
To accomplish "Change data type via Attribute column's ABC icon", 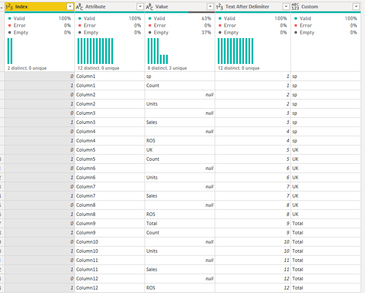I will 79,7.
